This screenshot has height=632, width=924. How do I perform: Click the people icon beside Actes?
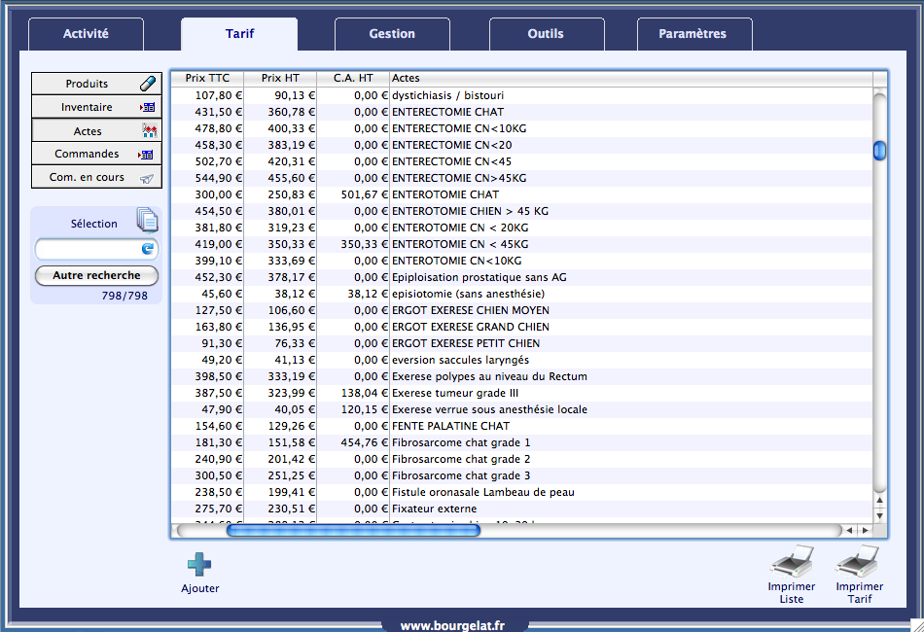pyautogui.click(x=150, y=130)
